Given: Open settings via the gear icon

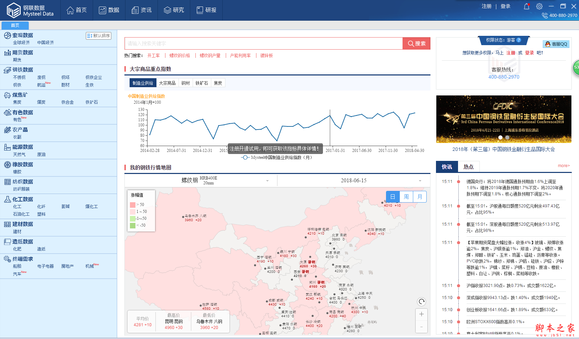Looking at the screenshot, I should 539,6.
